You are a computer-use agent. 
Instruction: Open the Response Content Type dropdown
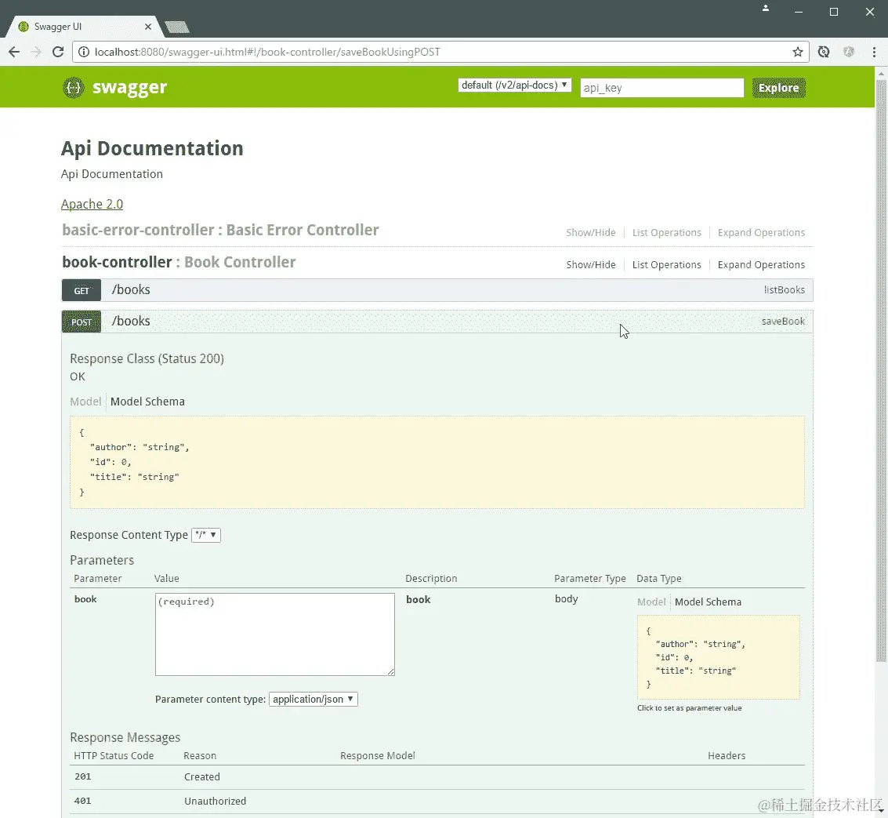[206, 535]
